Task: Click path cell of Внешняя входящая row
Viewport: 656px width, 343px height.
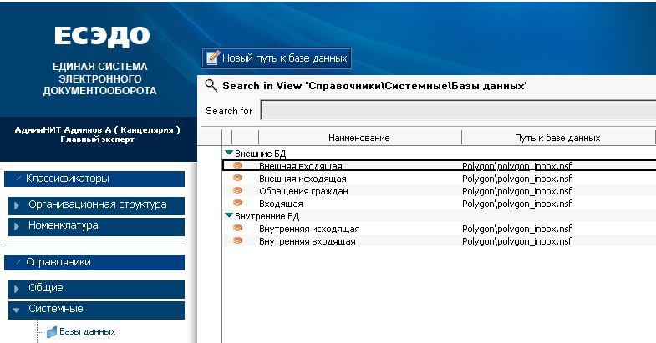Action: click(x=516, y=166)
